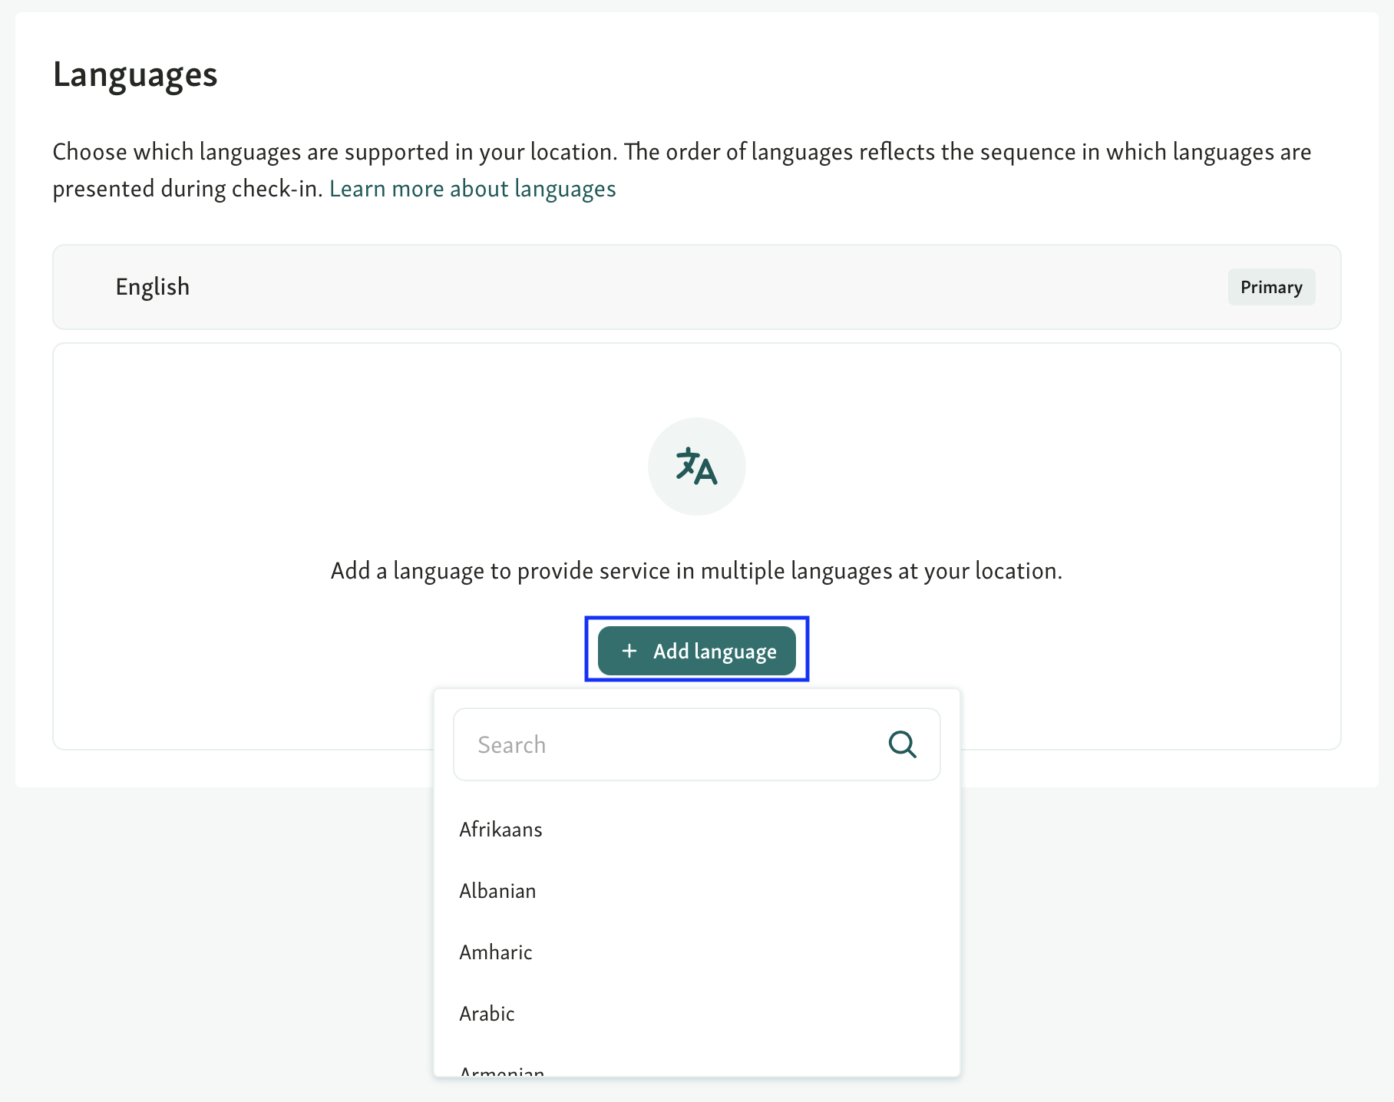Click the plus icon on Add language
The height and width of the screenshot is (1102, 1394).
coord(630,650)
